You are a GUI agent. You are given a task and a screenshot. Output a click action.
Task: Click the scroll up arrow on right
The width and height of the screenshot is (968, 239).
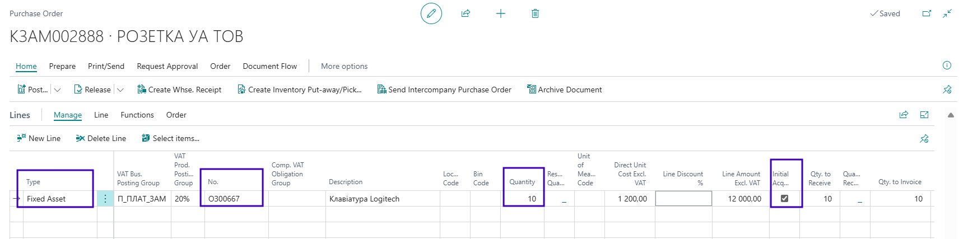pyautogui.click(x=951, y=115)
